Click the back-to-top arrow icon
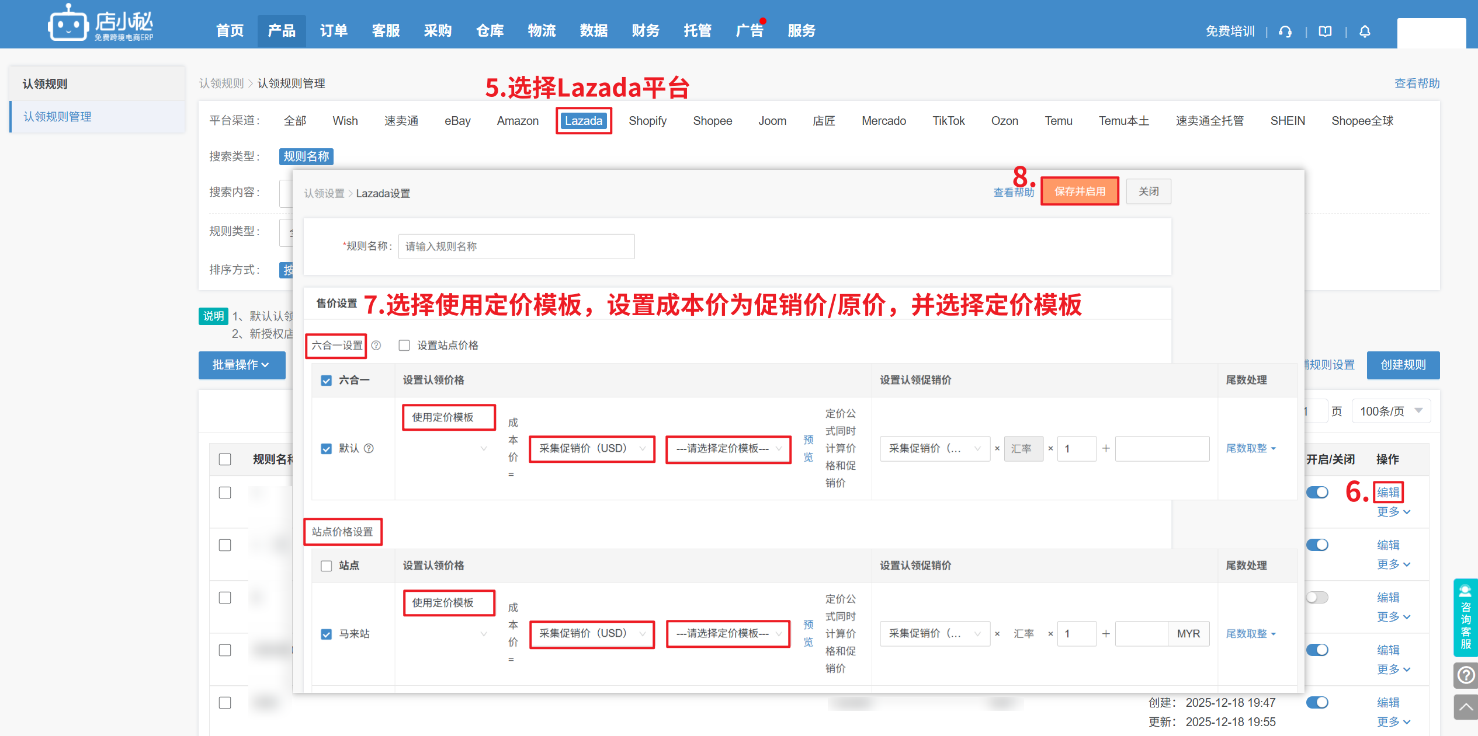The height and width of the screenshot is (736, 1478). (1465, 707)
